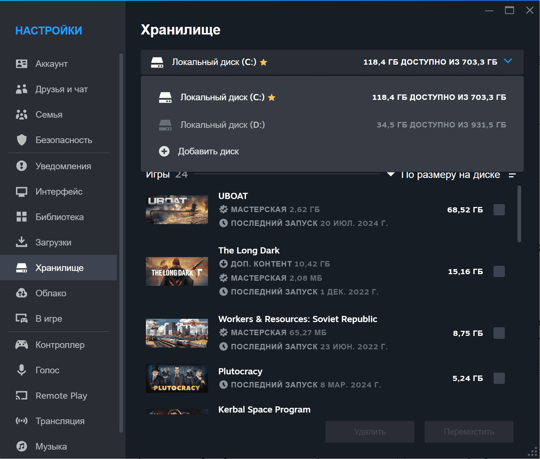Viewport: 540px width, 459px height.
Task: Click the Переместить button
Action: click(x=469, y=432)
